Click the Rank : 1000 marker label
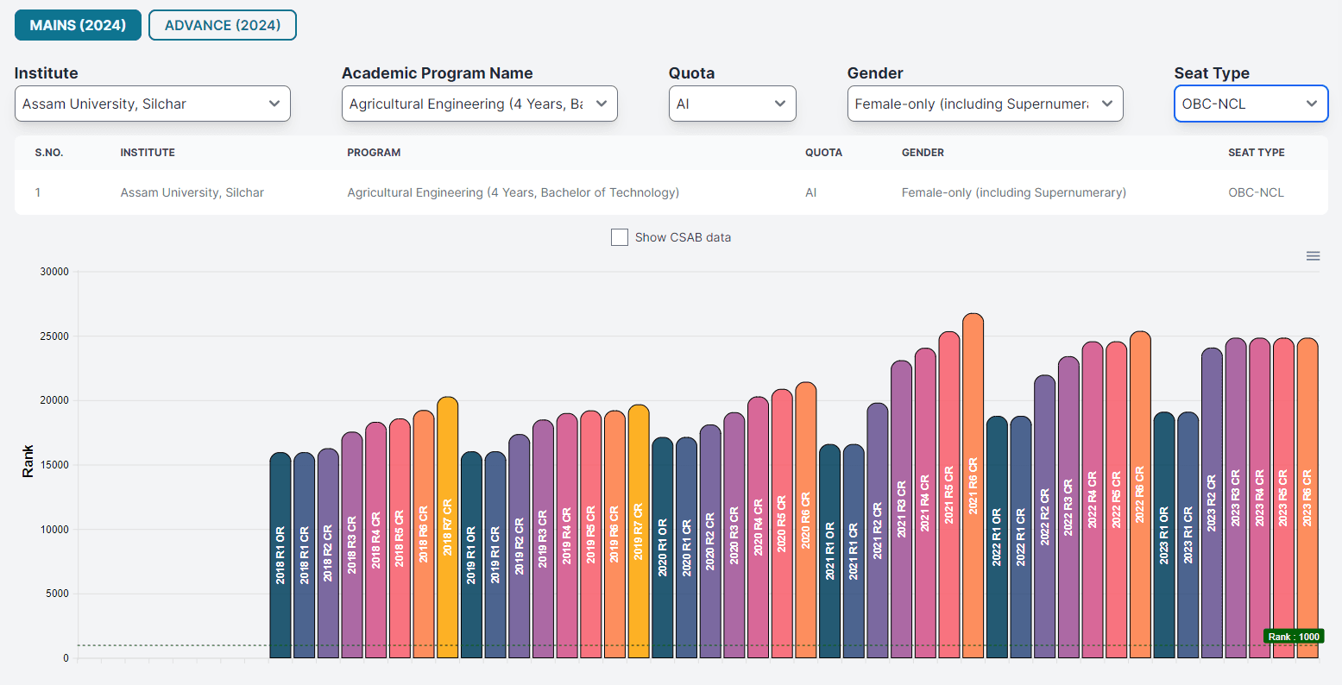The image size is (1342, 685). pos(1292,637)
